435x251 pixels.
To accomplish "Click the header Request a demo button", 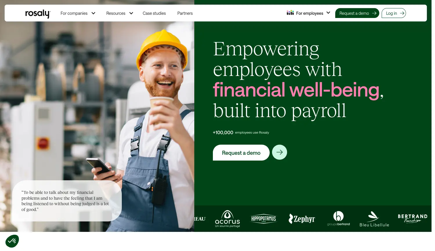I will pos(357,13).
